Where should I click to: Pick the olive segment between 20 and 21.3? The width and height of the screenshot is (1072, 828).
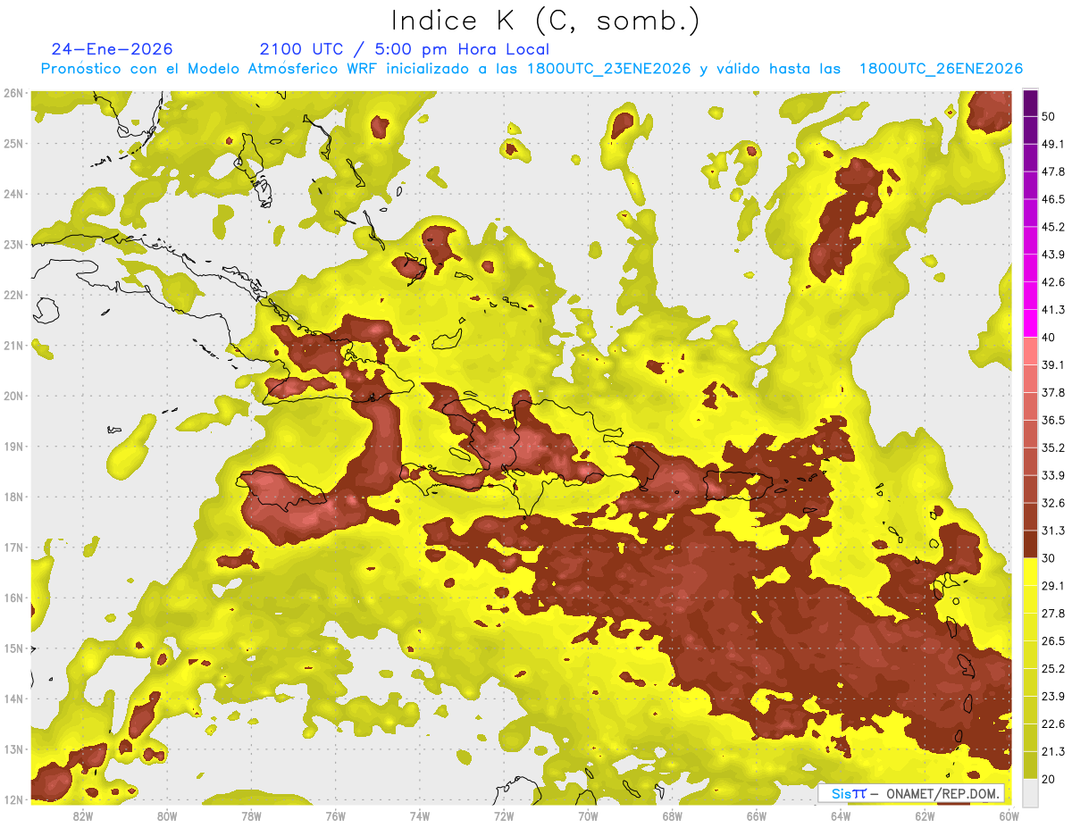[1030, 765]
